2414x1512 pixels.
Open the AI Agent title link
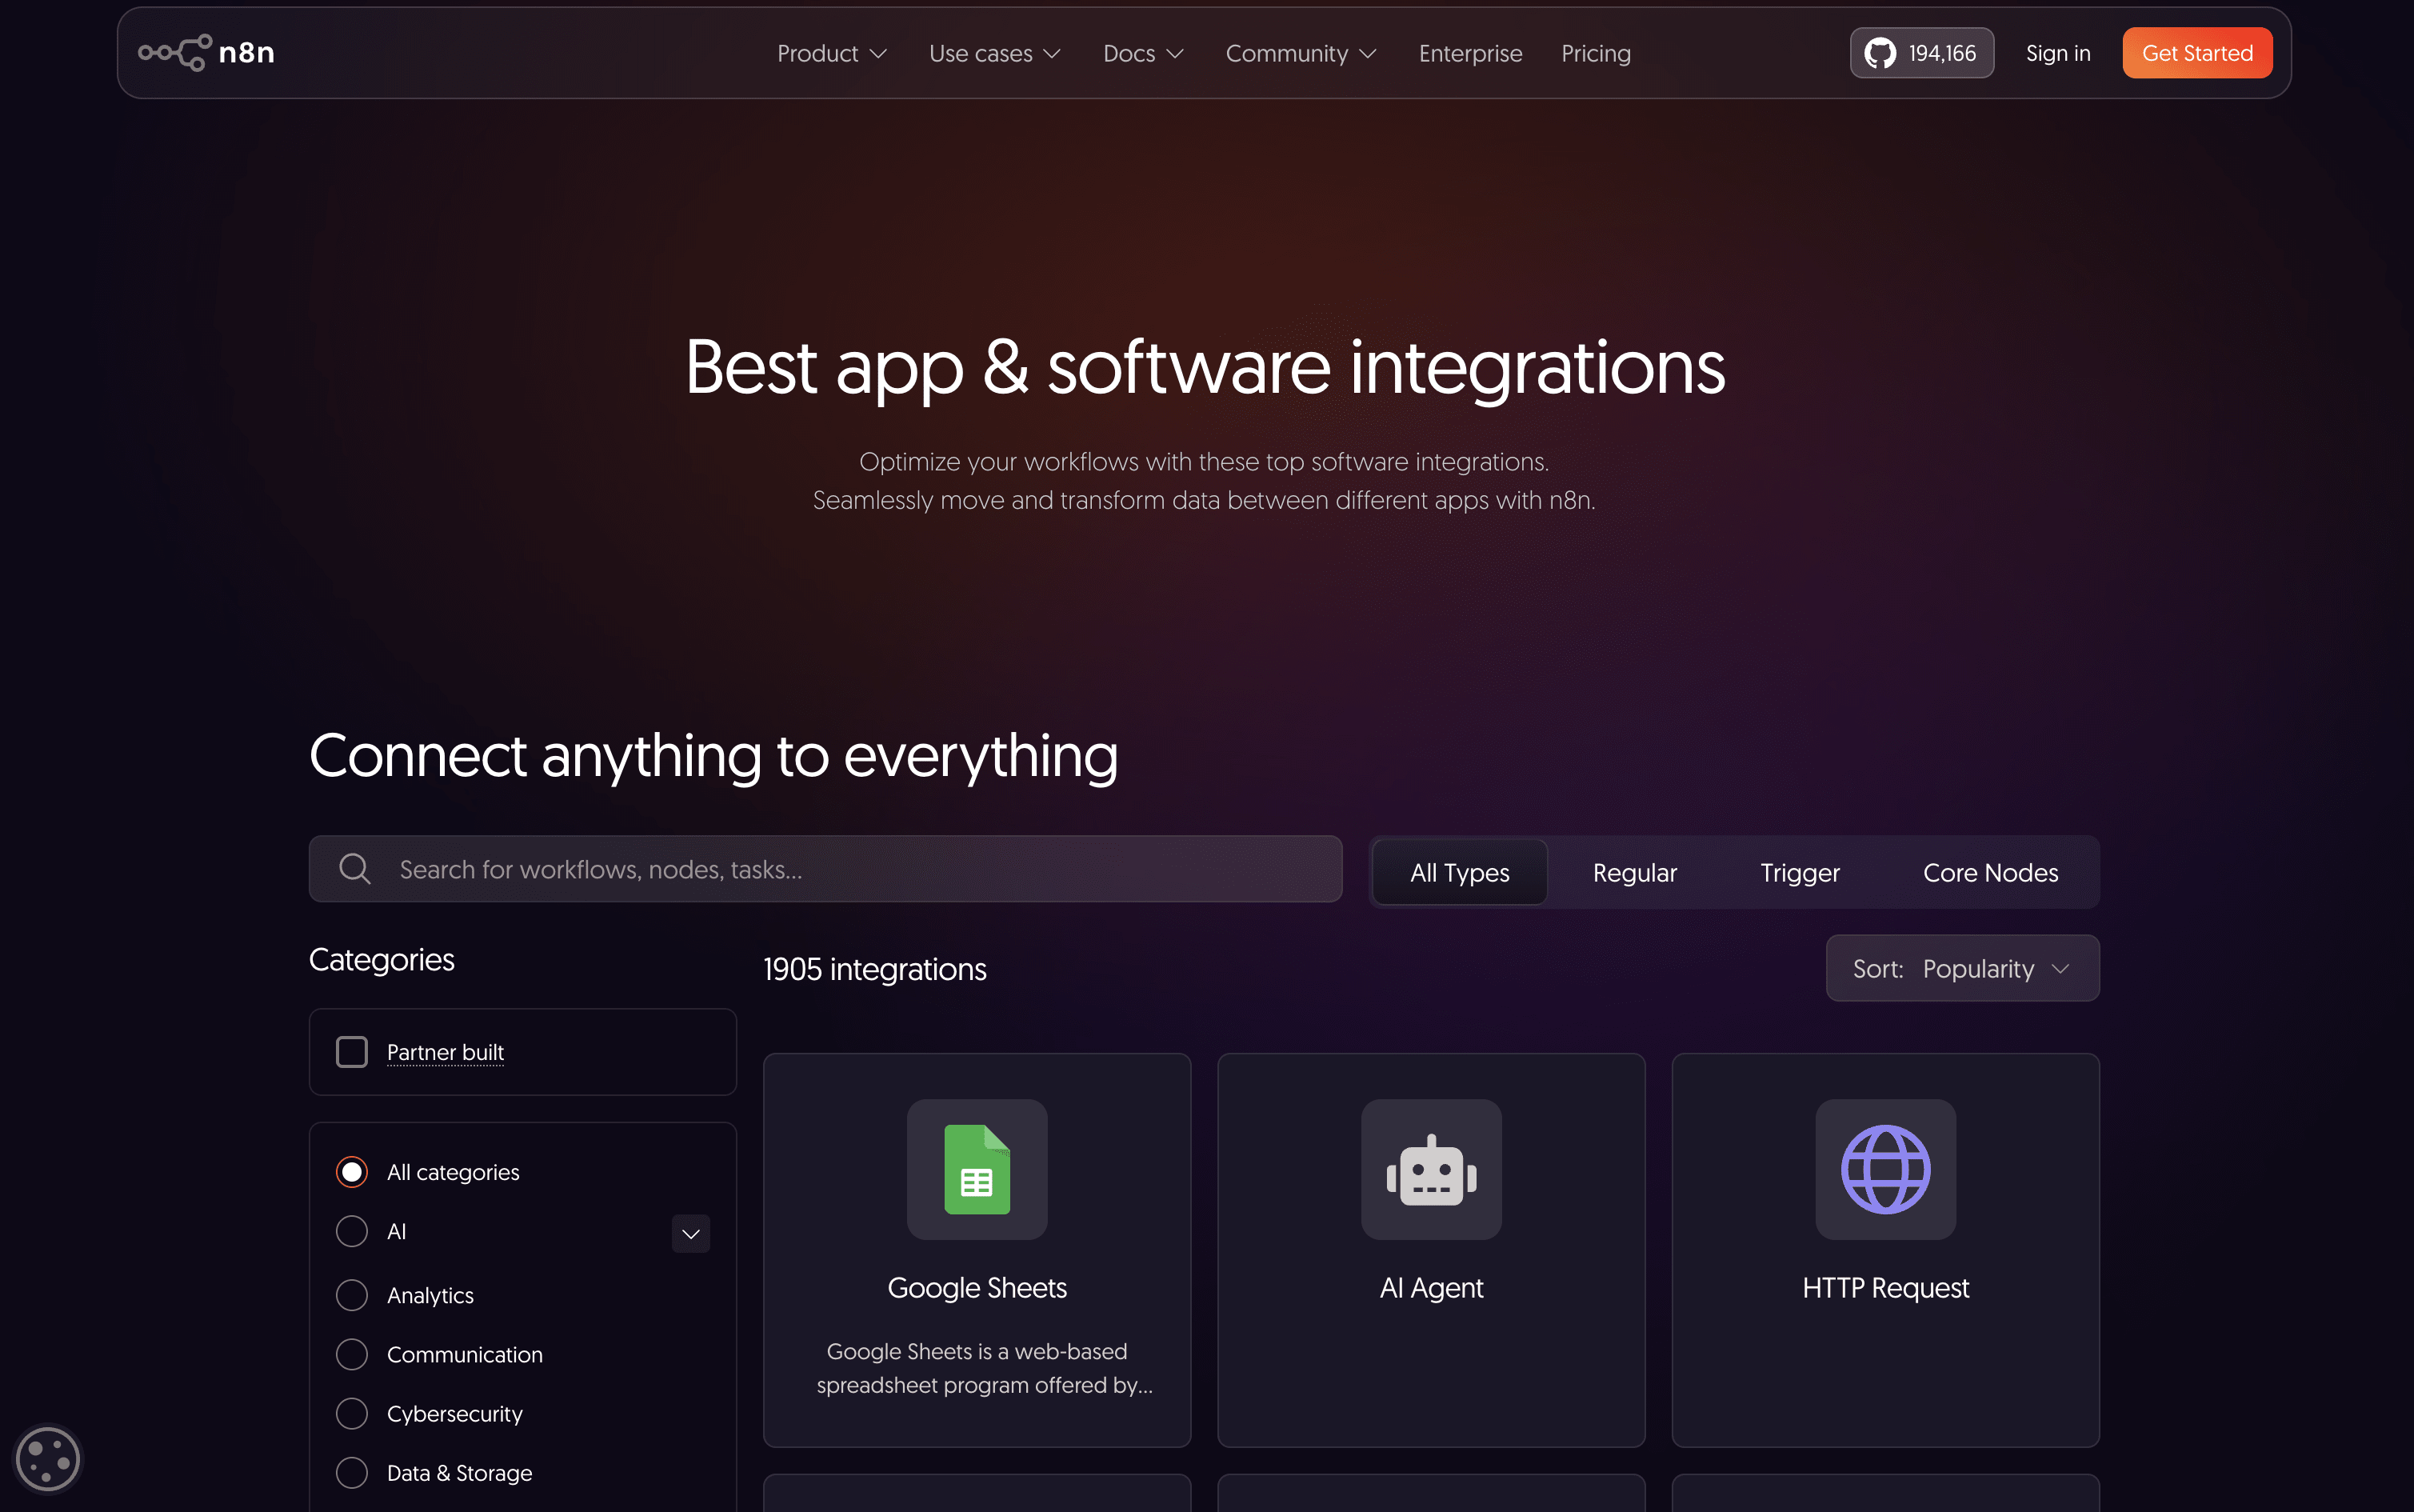coord(1432,1288)
